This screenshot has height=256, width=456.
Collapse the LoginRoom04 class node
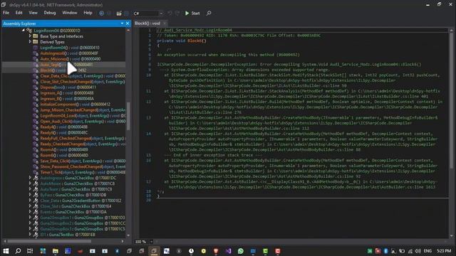click(x=24, y=30)
